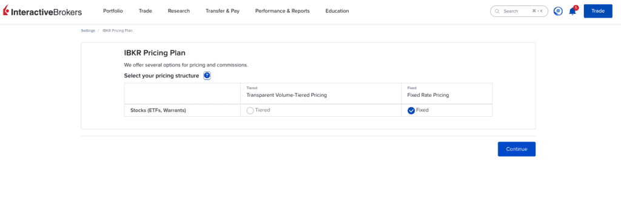Open the Transfer & Pay menu
The image size is (621, 222).
(x=223, y=11)
